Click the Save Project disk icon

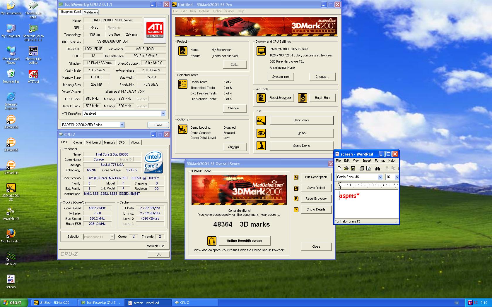coord(296,188)
